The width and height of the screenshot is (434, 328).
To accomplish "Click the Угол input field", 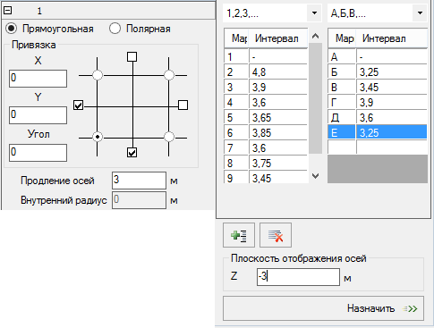I will pyautogui.click(x=38, y=153).
